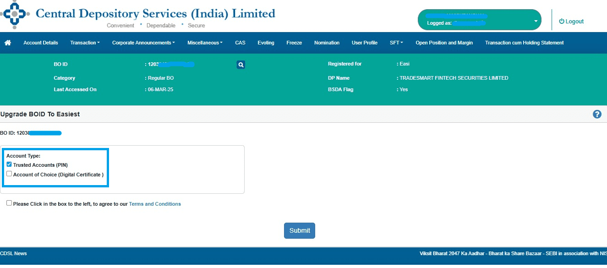Viewport: 607px width, 268px height.
Task: Tick the Terms and Conditions agreement box
Action: click(x=9, y=203)
